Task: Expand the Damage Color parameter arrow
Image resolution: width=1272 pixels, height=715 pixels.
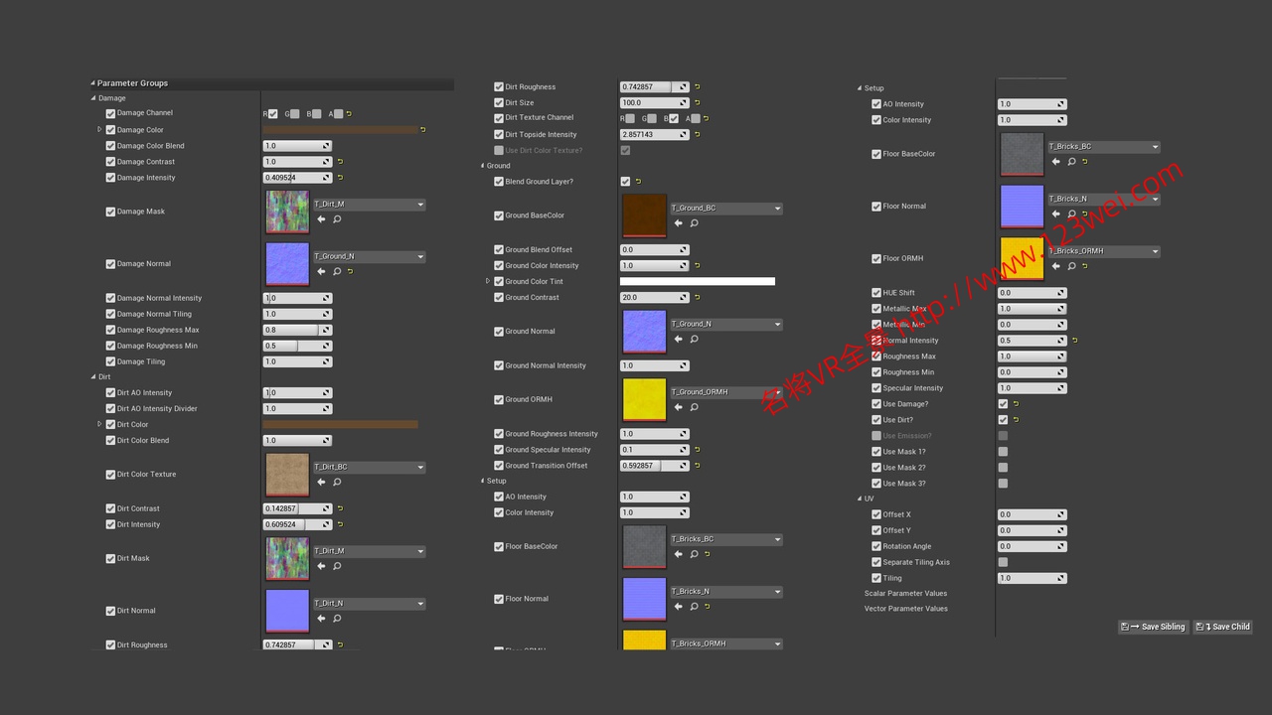Action: click(x=99, y=130)
